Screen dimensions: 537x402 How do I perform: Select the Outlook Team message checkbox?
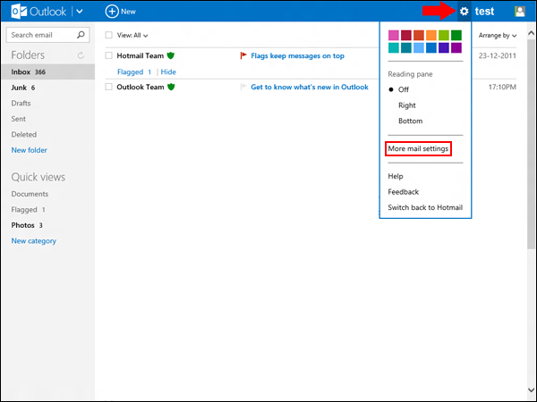click(108, 87)
